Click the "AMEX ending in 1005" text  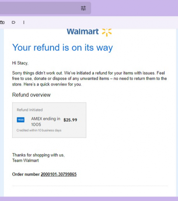pos(46,122)
